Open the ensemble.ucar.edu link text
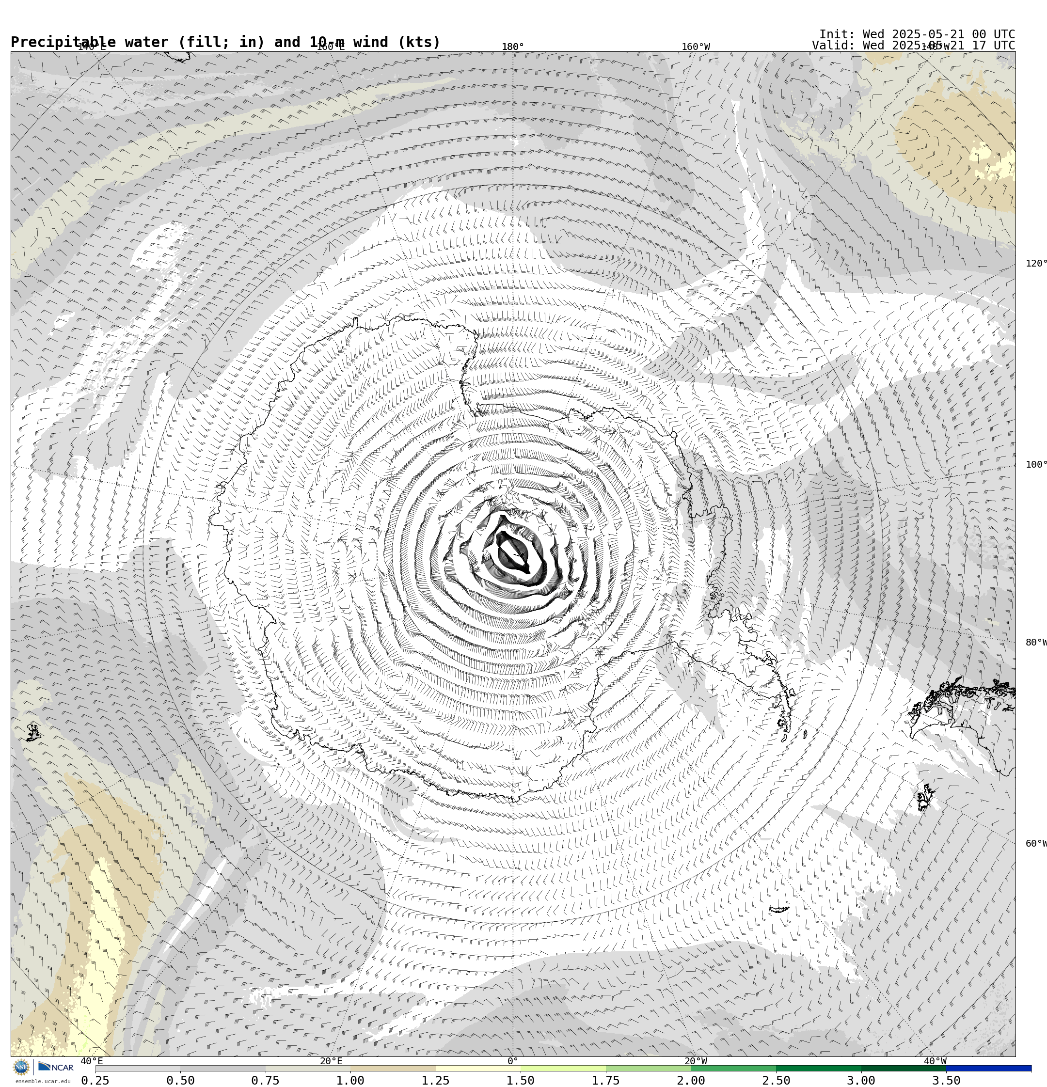1047x1087 pixels. coord(43,1081)
